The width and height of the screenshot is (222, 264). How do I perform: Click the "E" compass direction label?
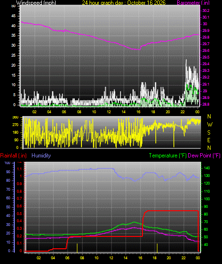coord(209,140)
